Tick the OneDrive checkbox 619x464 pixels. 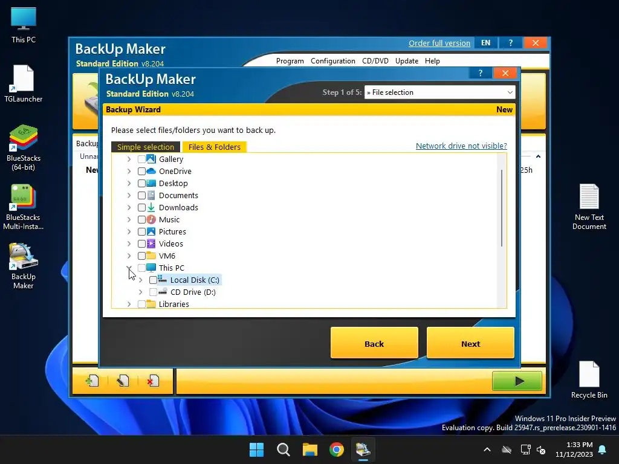click(x=141, y=171)
